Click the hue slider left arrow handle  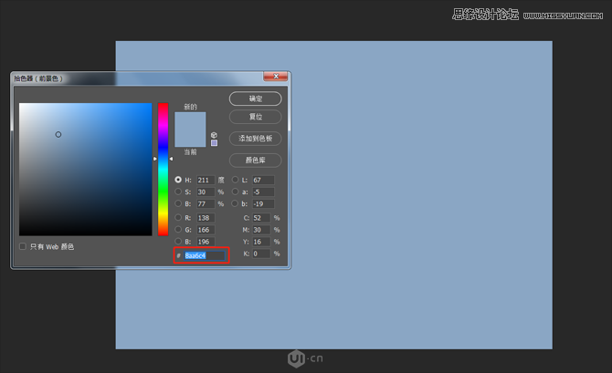pos(155,159)
